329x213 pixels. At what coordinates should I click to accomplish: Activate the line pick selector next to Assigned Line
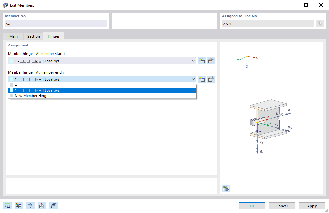pyautogui.click(x=320, y=23)
